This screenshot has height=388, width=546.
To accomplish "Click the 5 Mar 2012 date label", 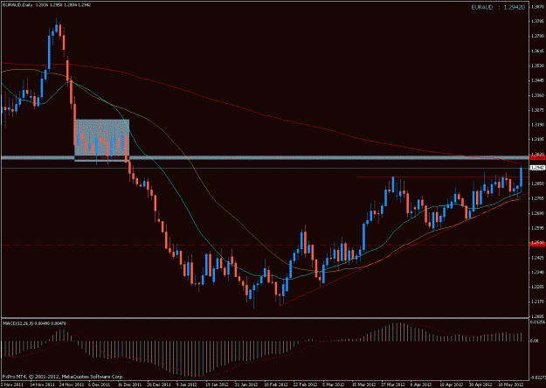I will coord(334,385).
